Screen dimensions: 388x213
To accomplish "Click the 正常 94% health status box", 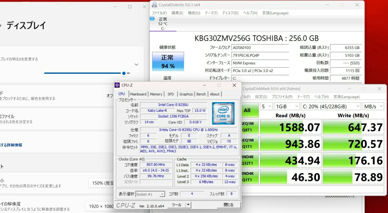I will [x=168, y=62].
